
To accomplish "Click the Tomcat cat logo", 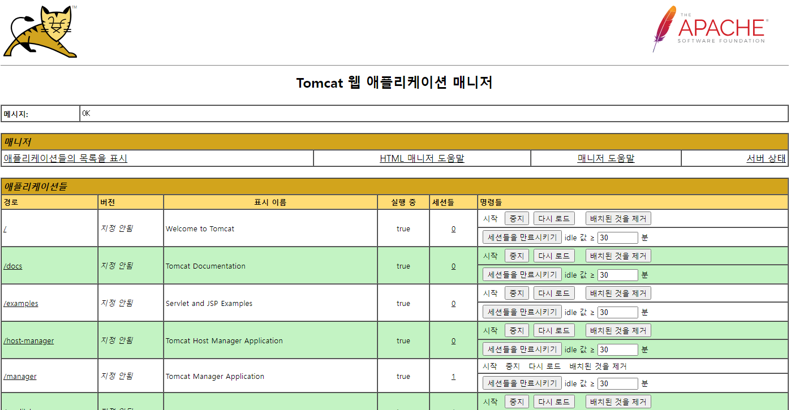I will [40, 32].
